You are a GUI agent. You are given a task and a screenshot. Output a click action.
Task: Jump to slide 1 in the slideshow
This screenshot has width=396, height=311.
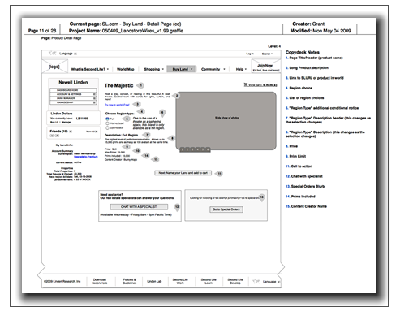[x=183, y=149]
